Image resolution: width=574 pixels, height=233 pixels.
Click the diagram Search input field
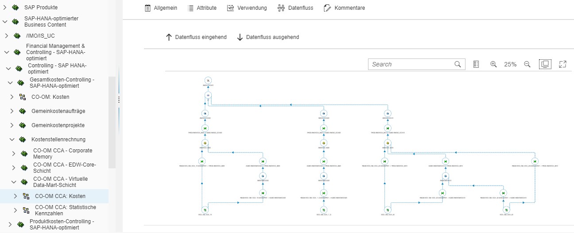(412, 64)
